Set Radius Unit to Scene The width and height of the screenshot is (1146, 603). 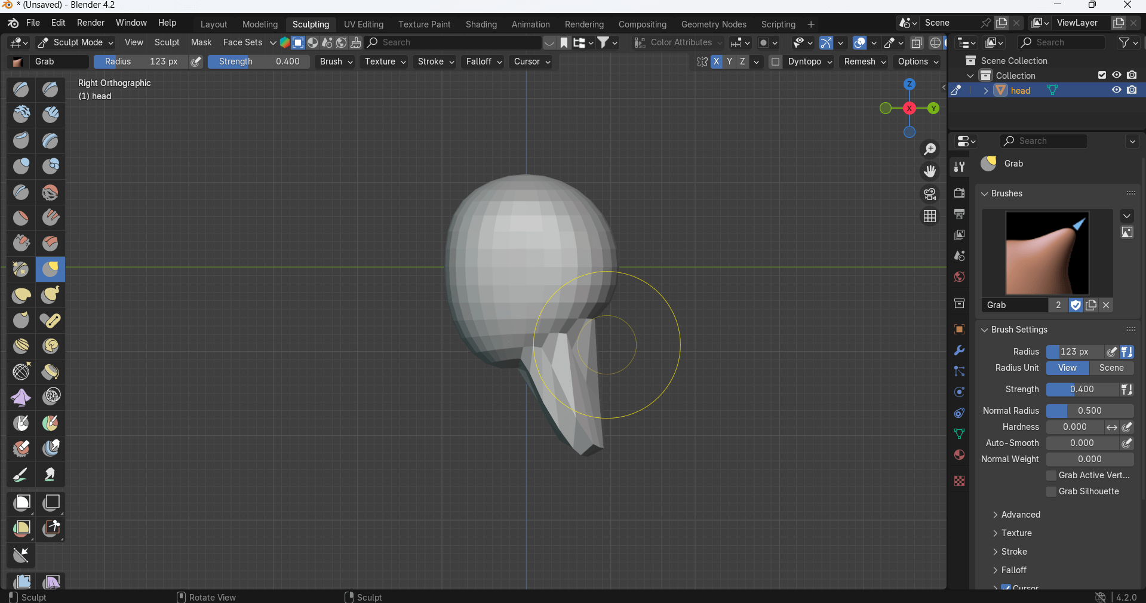[x=1111, y=368]
